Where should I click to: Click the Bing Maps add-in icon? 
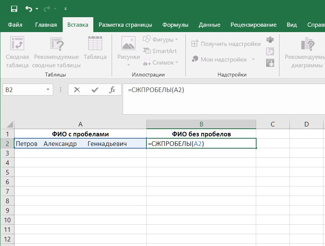point(270,51)
